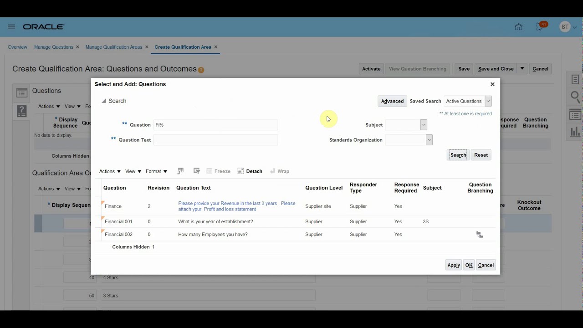Open Actions menu in background Questions section

[49, 106]
